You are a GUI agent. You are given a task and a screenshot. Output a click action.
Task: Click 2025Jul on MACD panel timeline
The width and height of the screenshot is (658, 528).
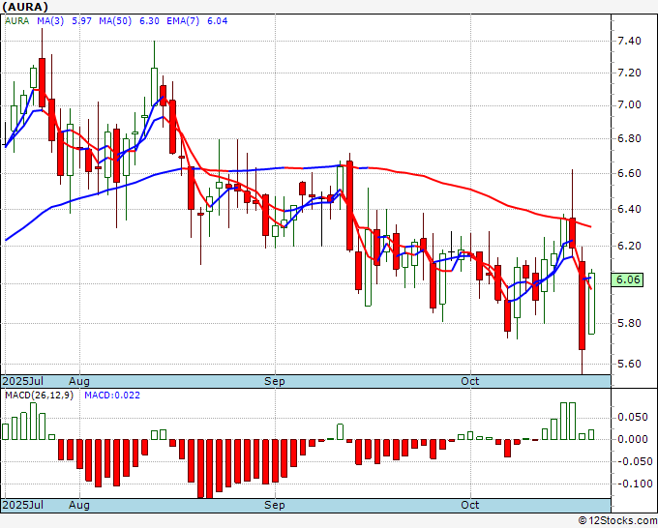point(23,505)
